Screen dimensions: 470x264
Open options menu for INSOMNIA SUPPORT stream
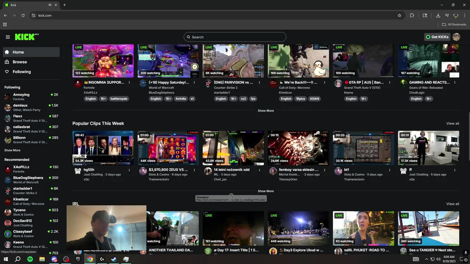point(129,82)
